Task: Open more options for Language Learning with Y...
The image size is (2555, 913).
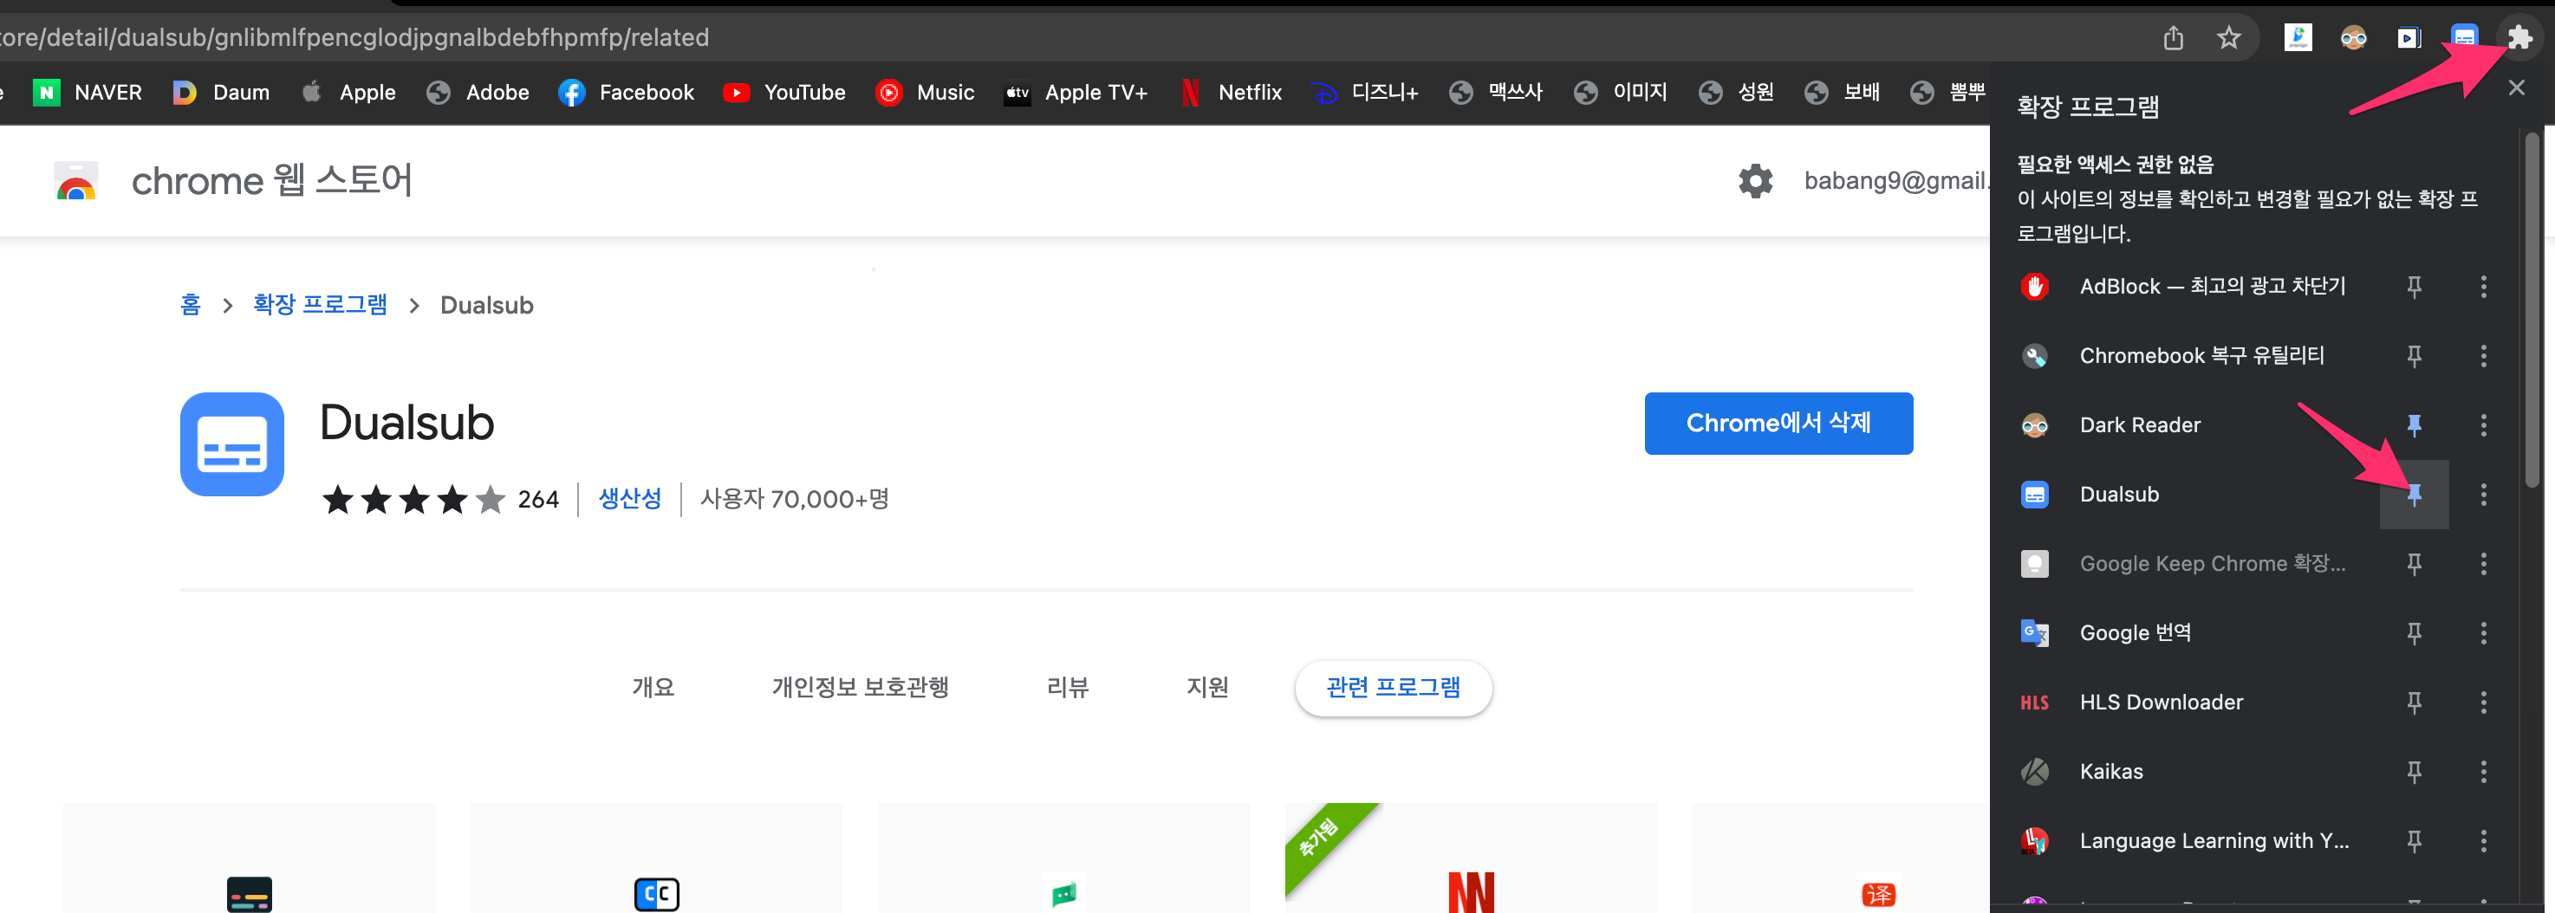Action: (2484, 842)
